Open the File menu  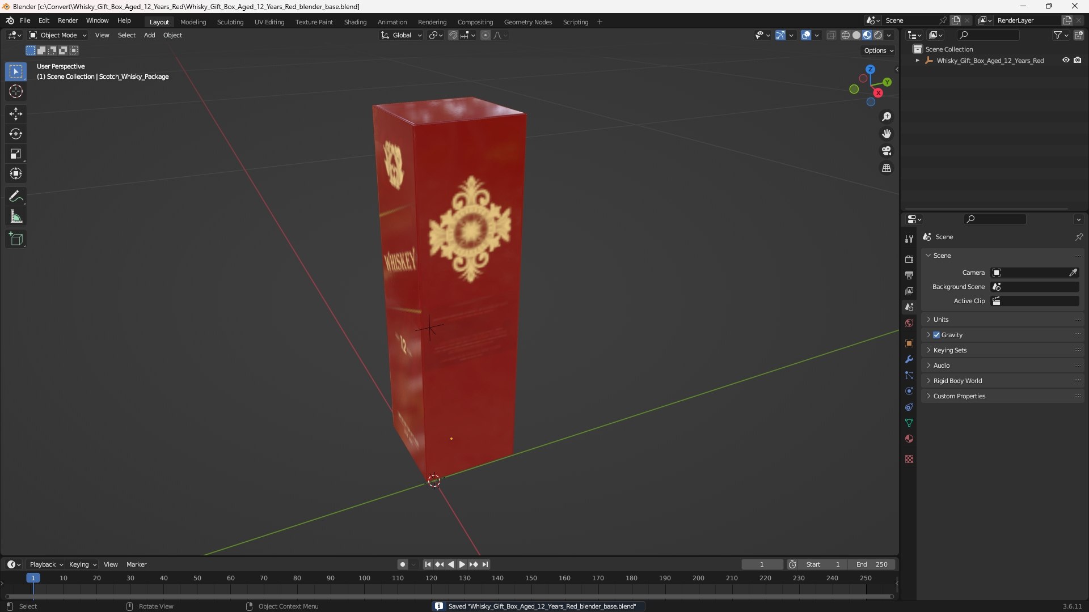pos(25,20)
